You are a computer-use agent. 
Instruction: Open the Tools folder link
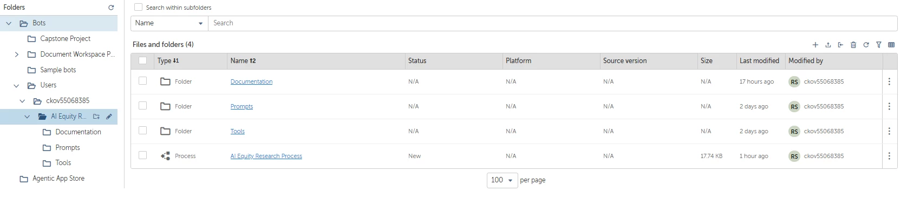237,132
